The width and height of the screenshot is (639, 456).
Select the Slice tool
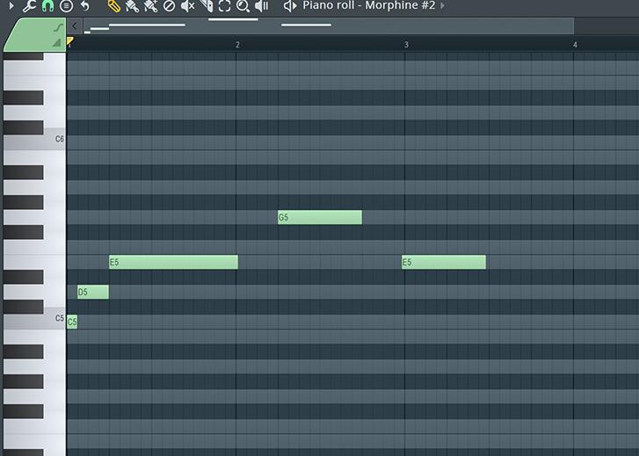pos(206,6)
